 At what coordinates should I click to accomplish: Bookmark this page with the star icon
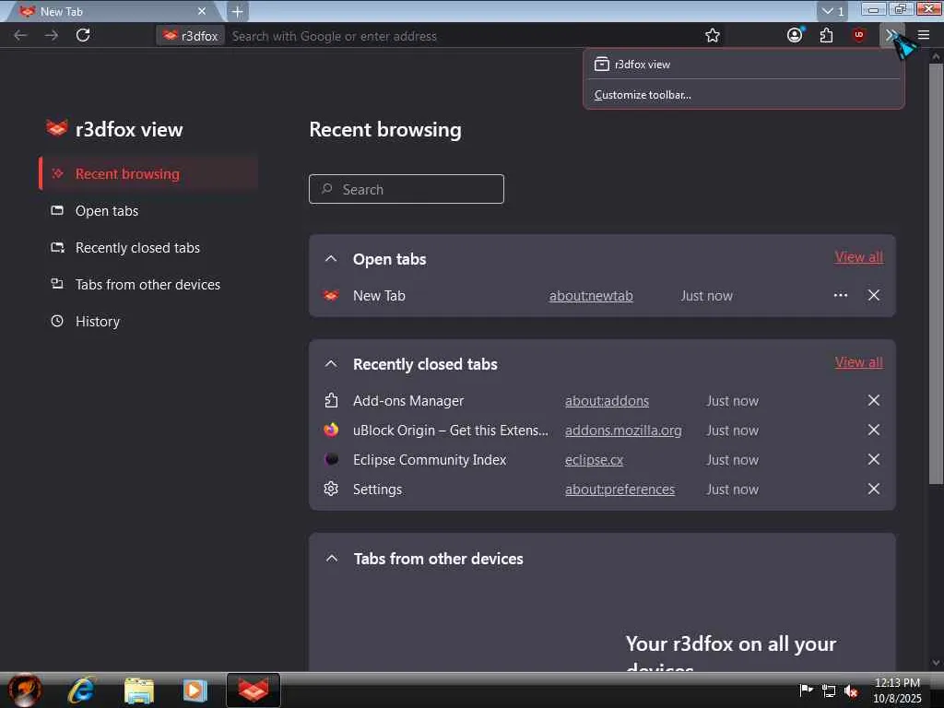713,36
